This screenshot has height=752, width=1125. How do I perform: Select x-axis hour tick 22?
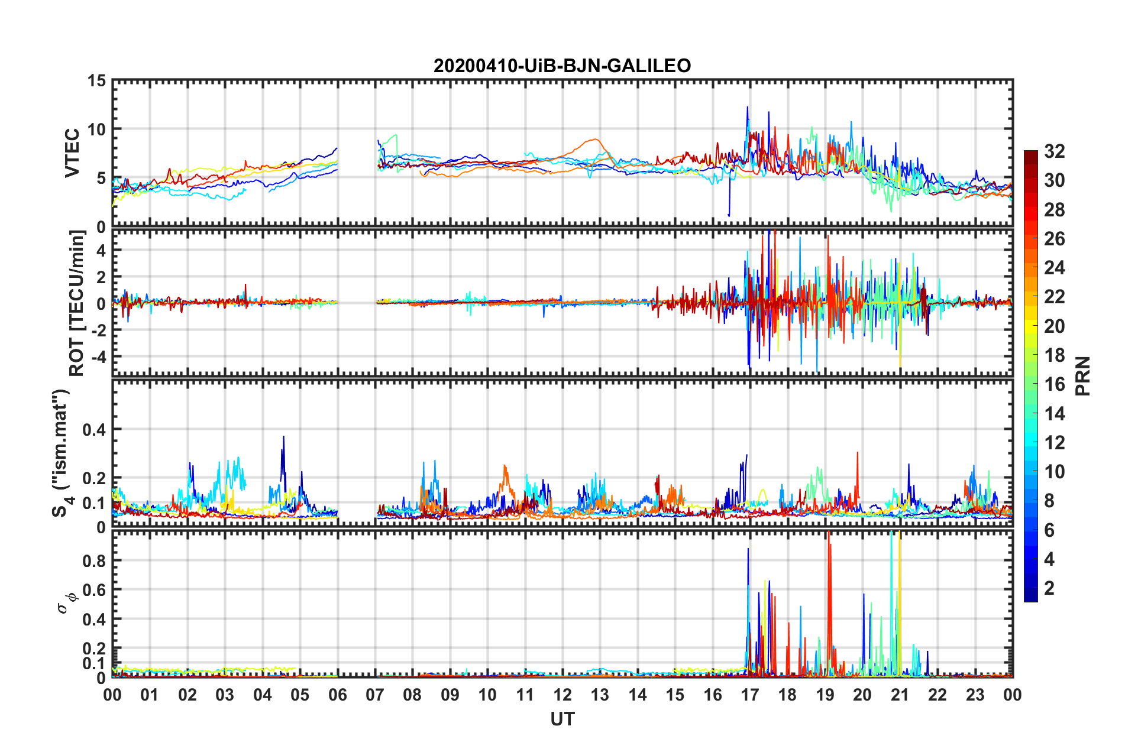937,695
